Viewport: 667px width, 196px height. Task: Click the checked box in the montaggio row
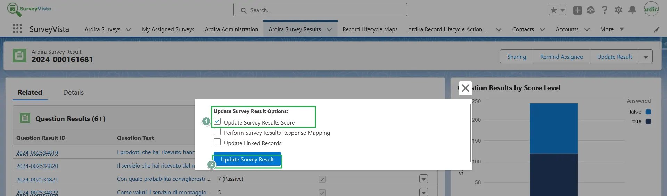pyautogui.click(x=322, y=193)
